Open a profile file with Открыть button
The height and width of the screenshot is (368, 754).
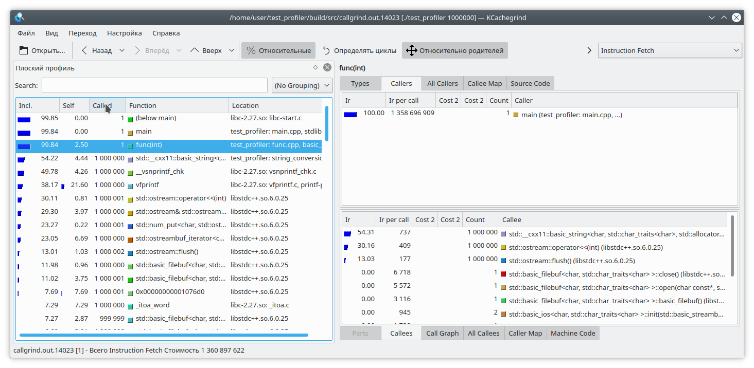[42, 50]
